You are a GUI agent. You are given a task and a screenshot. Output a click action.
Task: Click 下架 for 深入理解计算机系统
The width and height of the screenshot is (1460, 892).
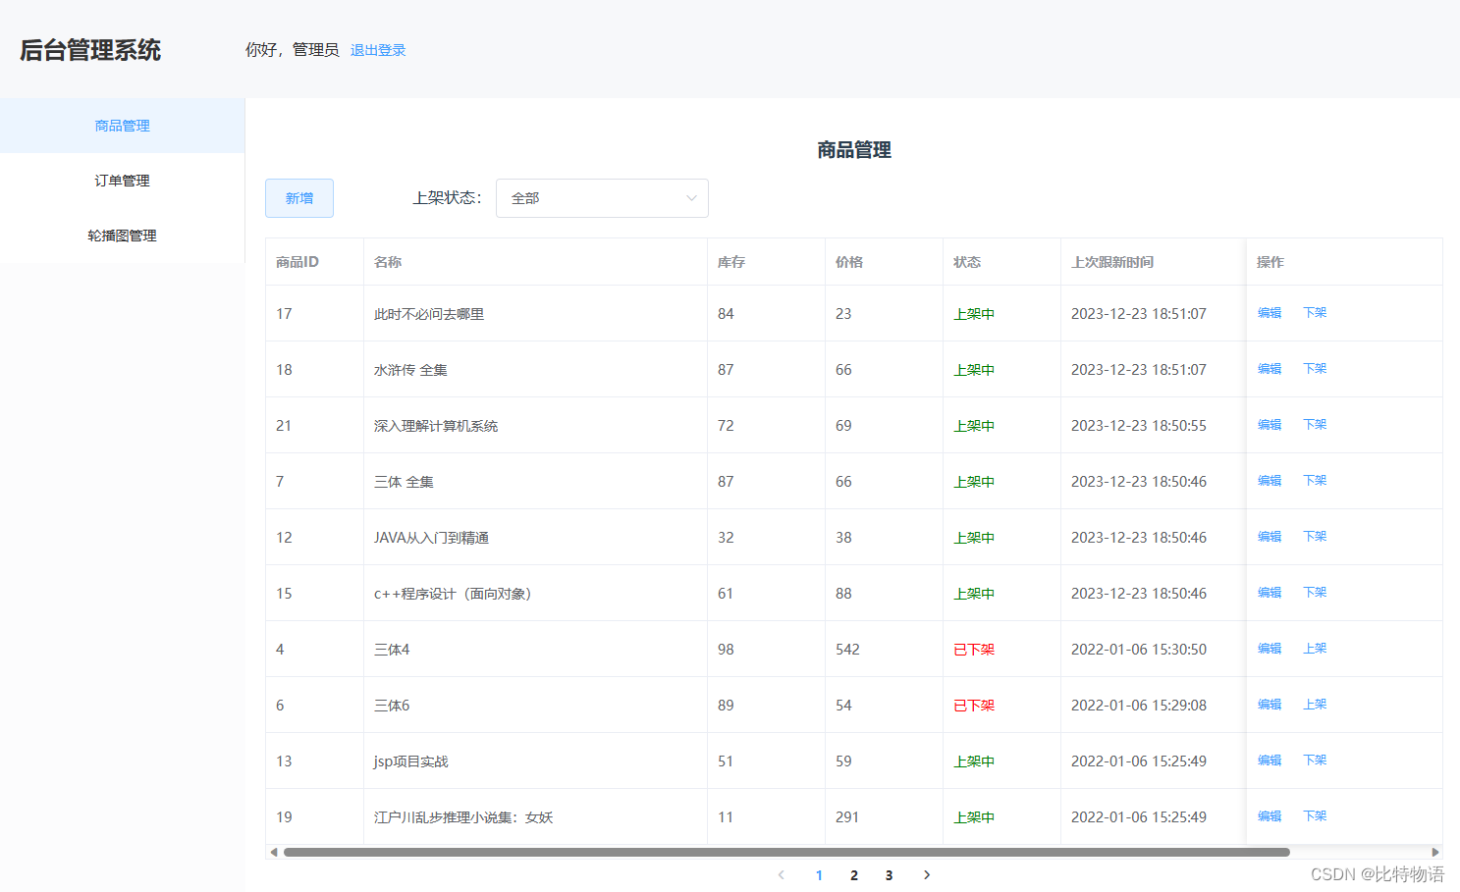tap(1315, 425)
